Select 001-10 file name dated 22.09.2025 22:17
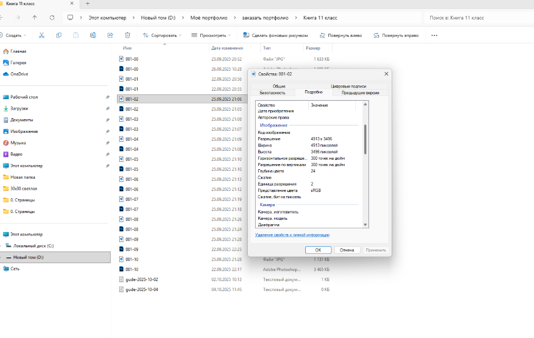This screenshot has height=338, width=534. pyautogui.click(x=132, y=269)
